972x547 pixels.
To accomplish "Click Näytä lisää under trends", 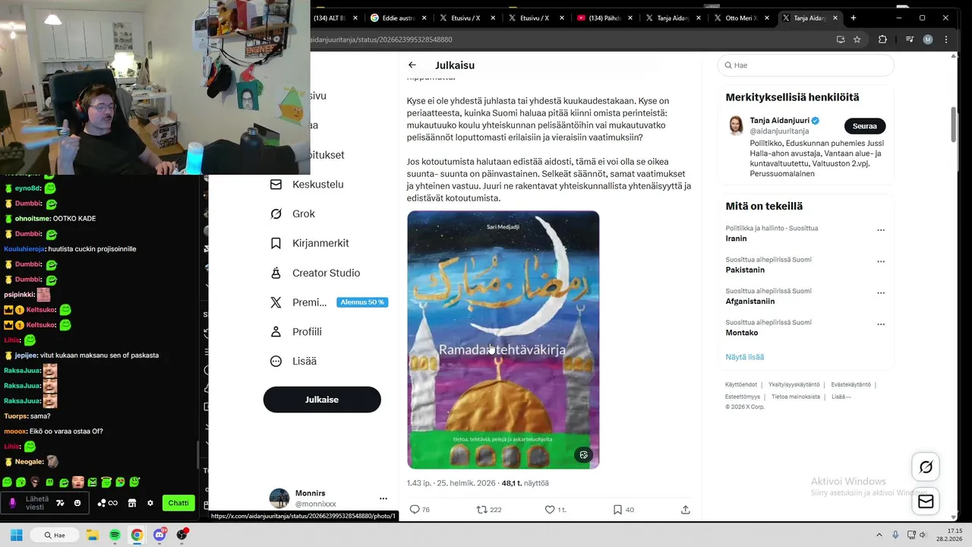I will click(x=745, y=357).
